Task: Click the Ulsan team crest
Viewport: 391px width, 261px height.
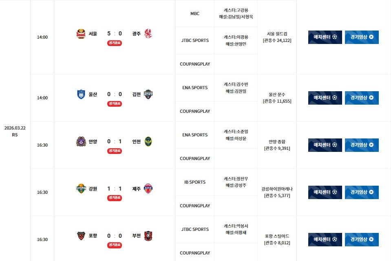Action: point(81,94)
